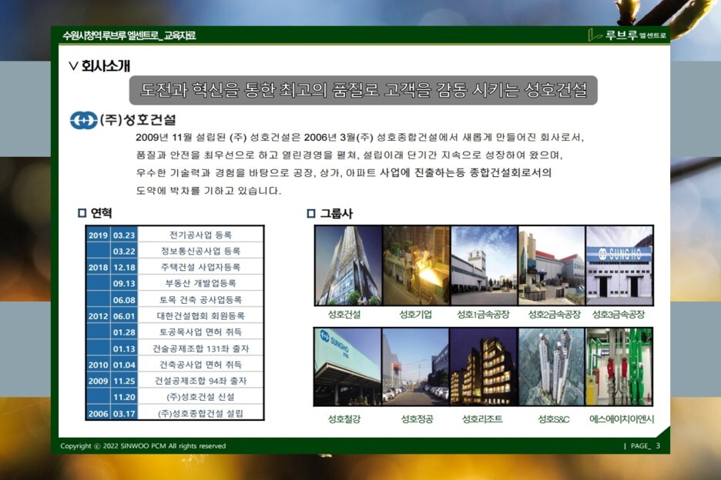Click the 성호3금속공장 caption
The image size is (721, 480).
tap(619, 315)
